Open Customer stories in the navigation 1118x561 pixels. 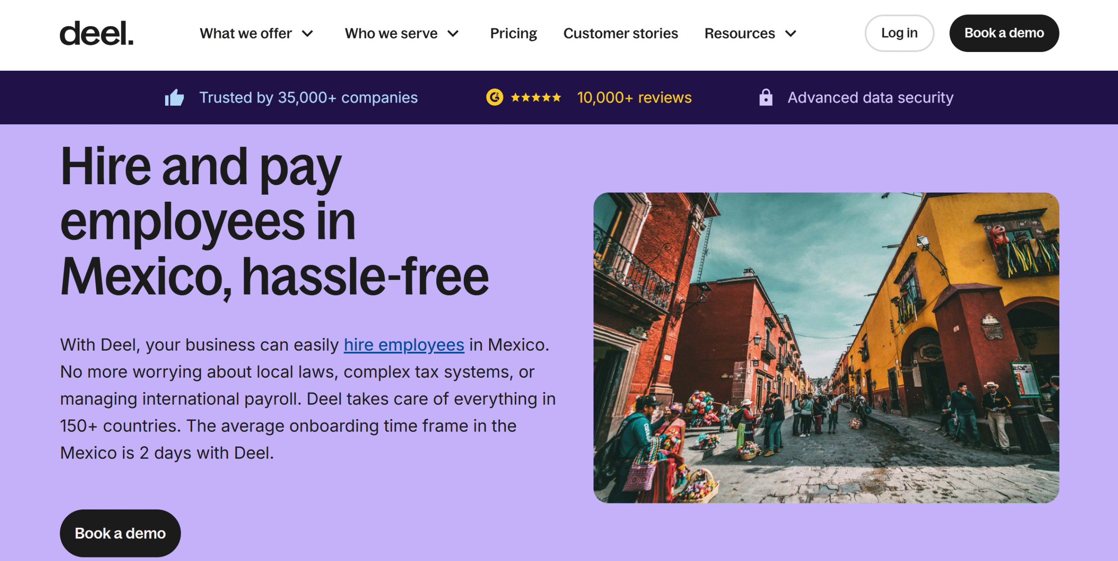click(x=621, y=34)
